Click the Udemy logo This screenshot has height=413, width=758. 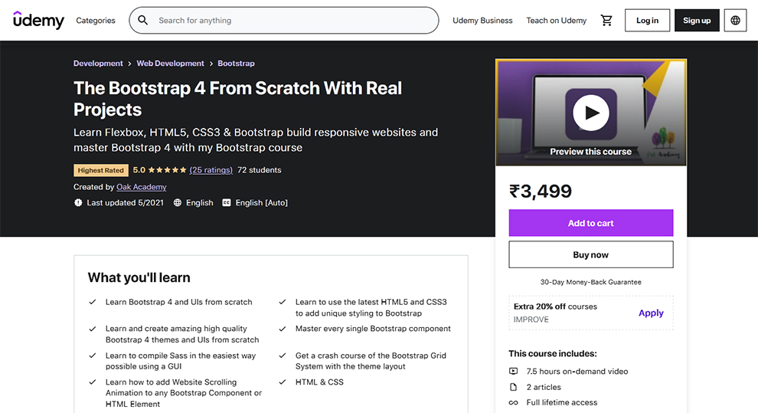[38, 21]
